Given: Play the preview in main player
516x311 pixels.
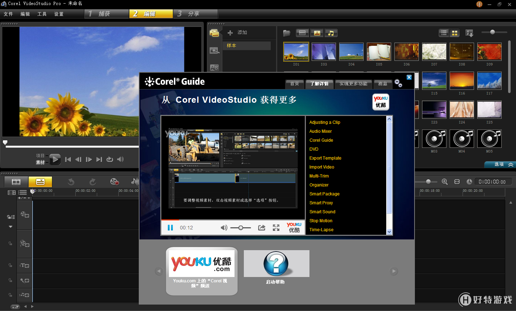Looking at the screenshot, I should (x=55, y=159).
